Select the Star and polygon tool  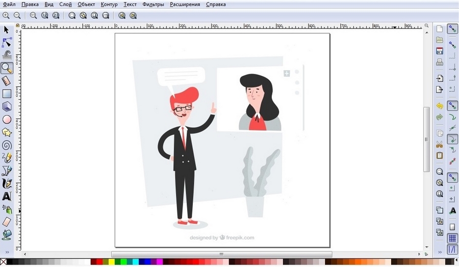(7, 132)
